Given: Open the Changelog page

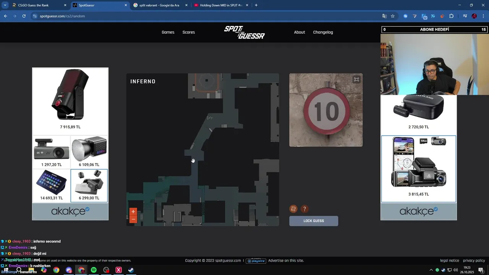Looking at the screenshot, I should (323, 32).
